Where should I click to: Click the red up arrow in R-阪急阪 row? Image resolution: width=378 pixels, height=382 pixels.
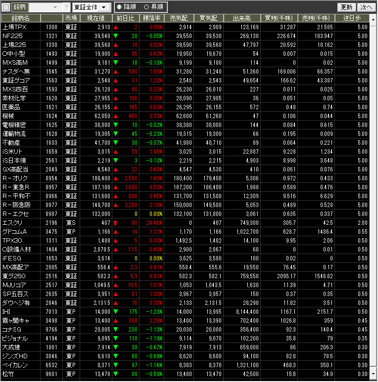[x=116, y=205]
